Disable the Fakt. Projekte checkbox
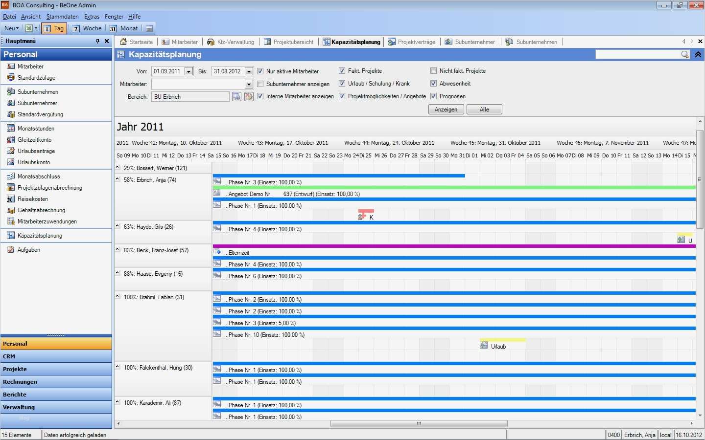 click(342, 70)
